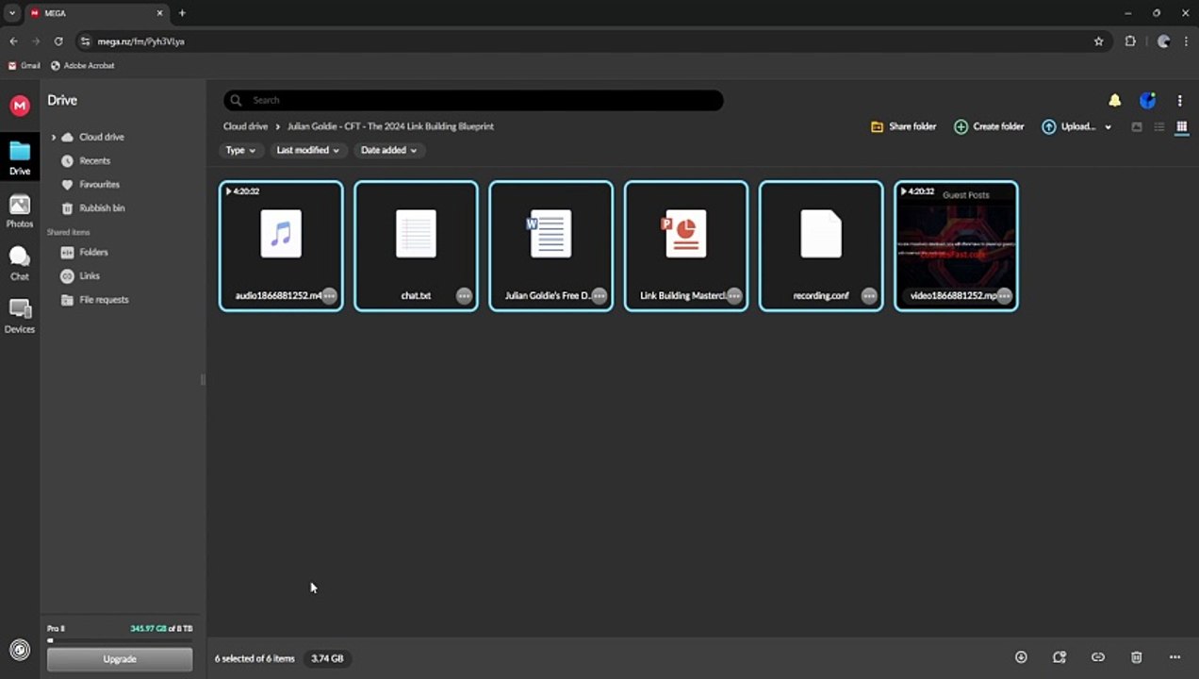Viewport: 1199px width, 679px height.
Task: Click the share icon in bottom bar
Action: point(1059,657)
